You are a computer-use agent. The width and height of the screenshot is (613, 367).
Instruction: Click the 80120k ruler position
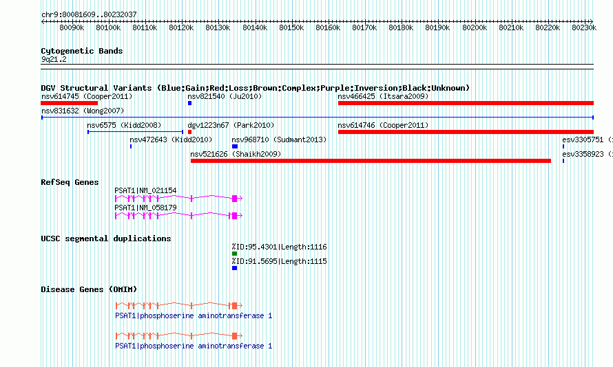click(x=181, y=27)
